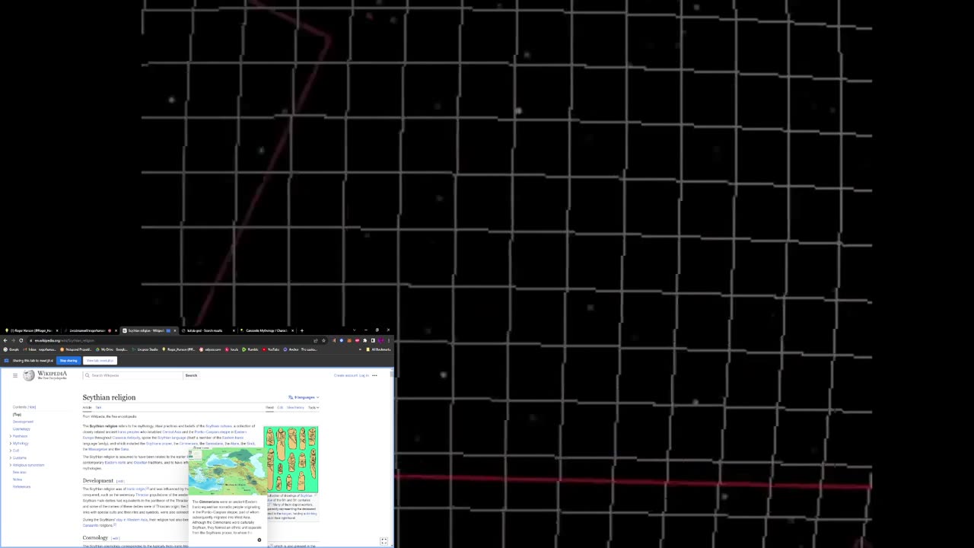
Task: Open a new browser tab
Action: click(x=302, y=330)
